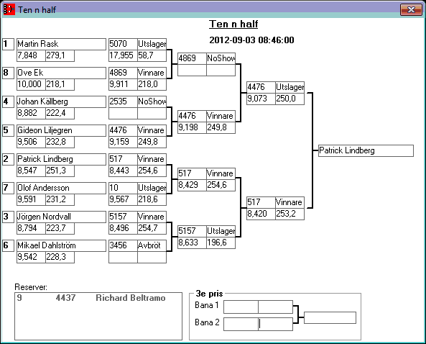Click Jörgen Nordvall's time 8,794

pyautogui.click(x=31, y=229)
